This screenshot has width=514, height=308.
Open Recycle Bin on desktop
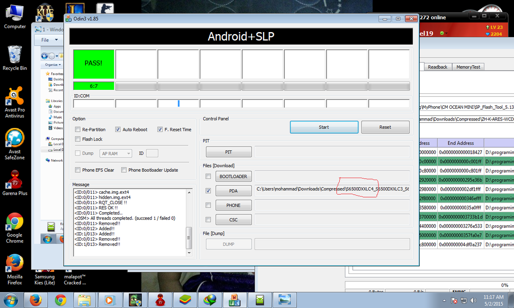pos(15,55)
